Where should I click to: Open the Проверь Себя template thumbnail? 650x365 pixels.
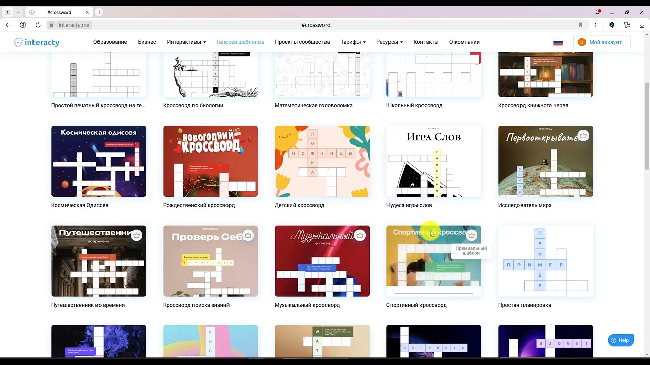tap(210, 261)
